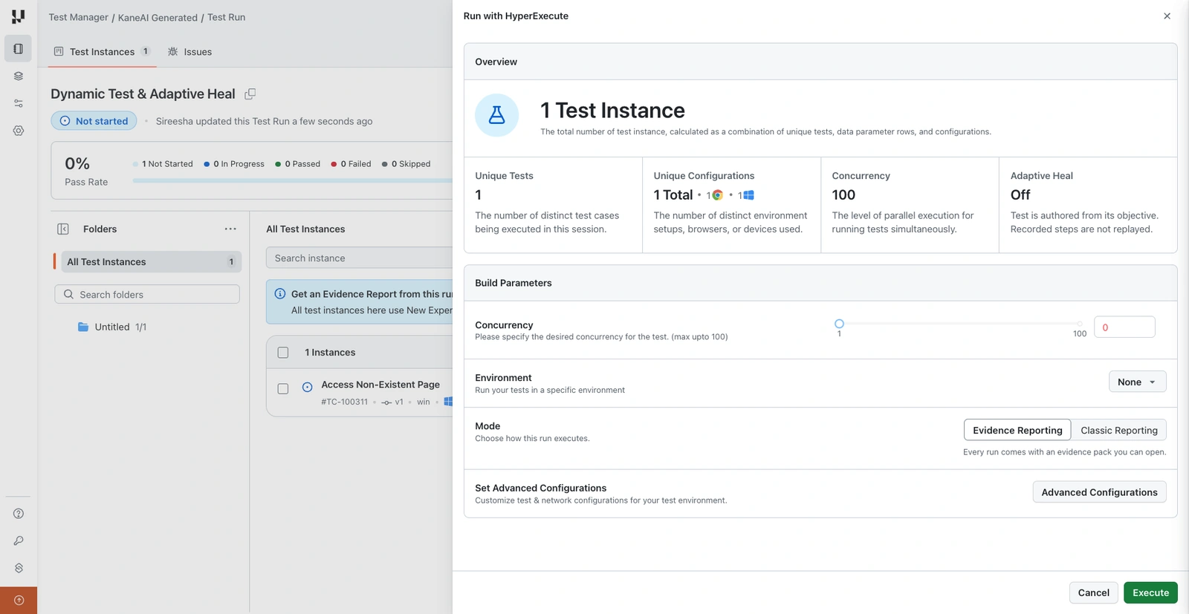The image size is (1189, 614).
Task: Click the #TC-100311 test ID
Action: (x=344, y=402)
